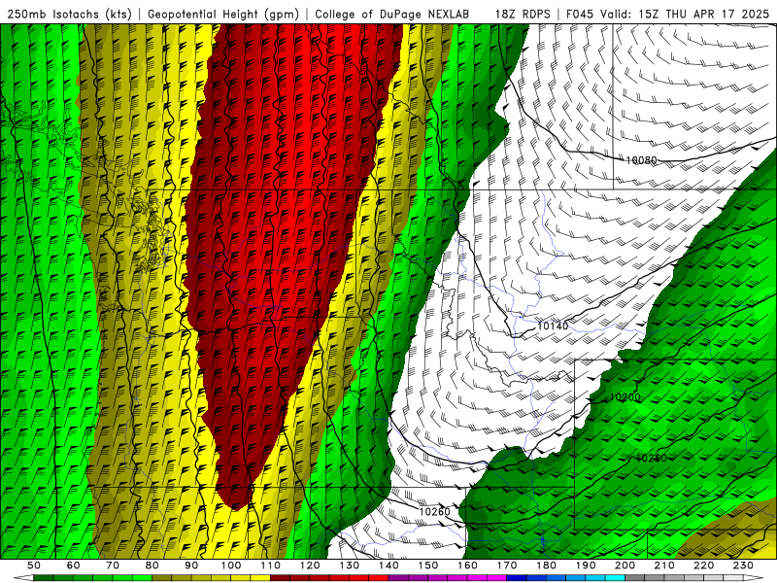777x583 pixels.
Task: Click the "Geopotential Height (gpm)" title text
Action: (x=223, y=15)
